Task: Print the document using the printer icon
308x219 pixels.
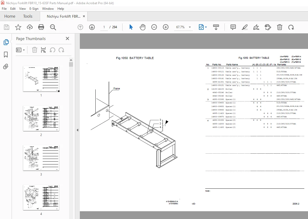Action: (41, 27)
